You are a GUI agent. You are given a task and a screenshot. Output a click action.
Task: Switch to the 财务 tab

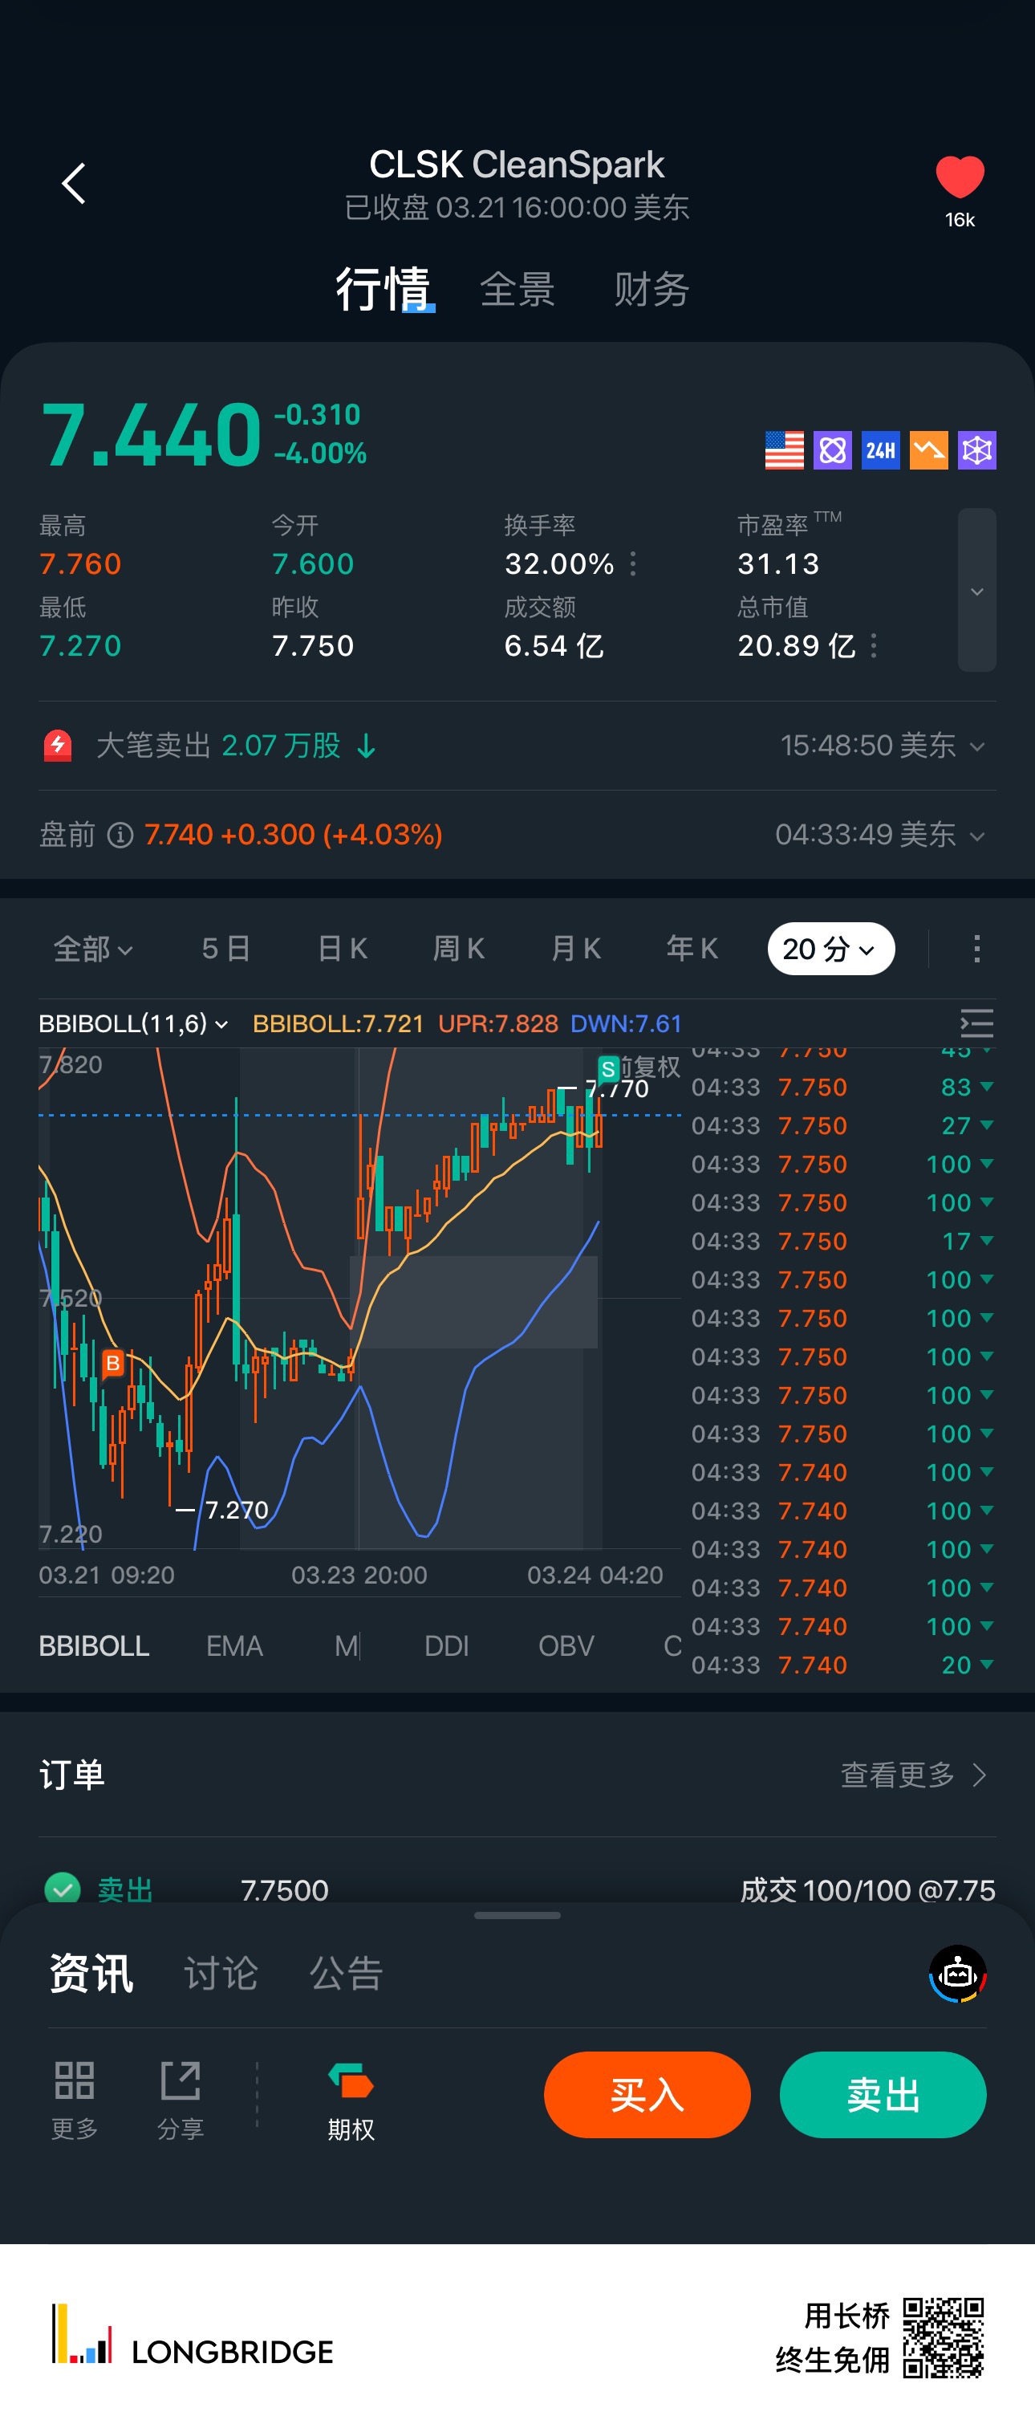tap(651, 289)
